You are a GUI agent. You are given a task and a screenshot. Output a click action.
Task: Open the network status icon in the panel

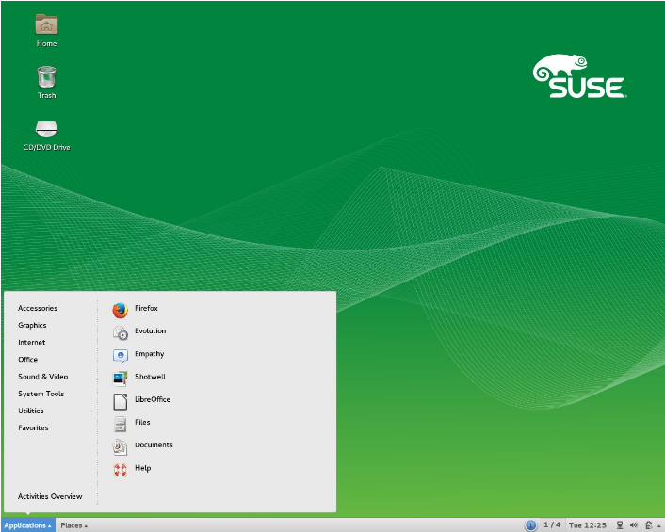(620, 525)
